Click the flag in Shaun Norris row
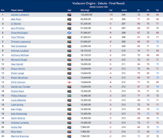The height and width of the screenshot is (138, 163). tap(69, 69)
